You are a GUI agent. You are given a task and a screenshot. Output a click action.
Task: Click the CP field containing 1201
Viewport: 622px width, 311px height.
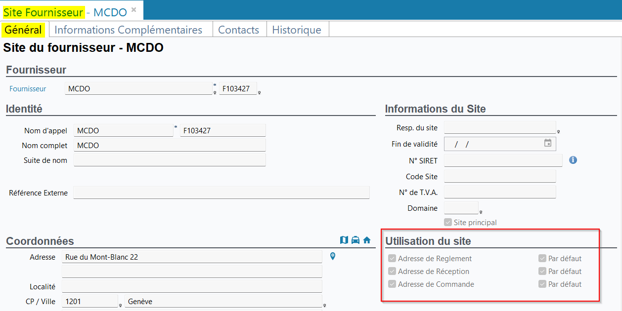tap(90, 301)
